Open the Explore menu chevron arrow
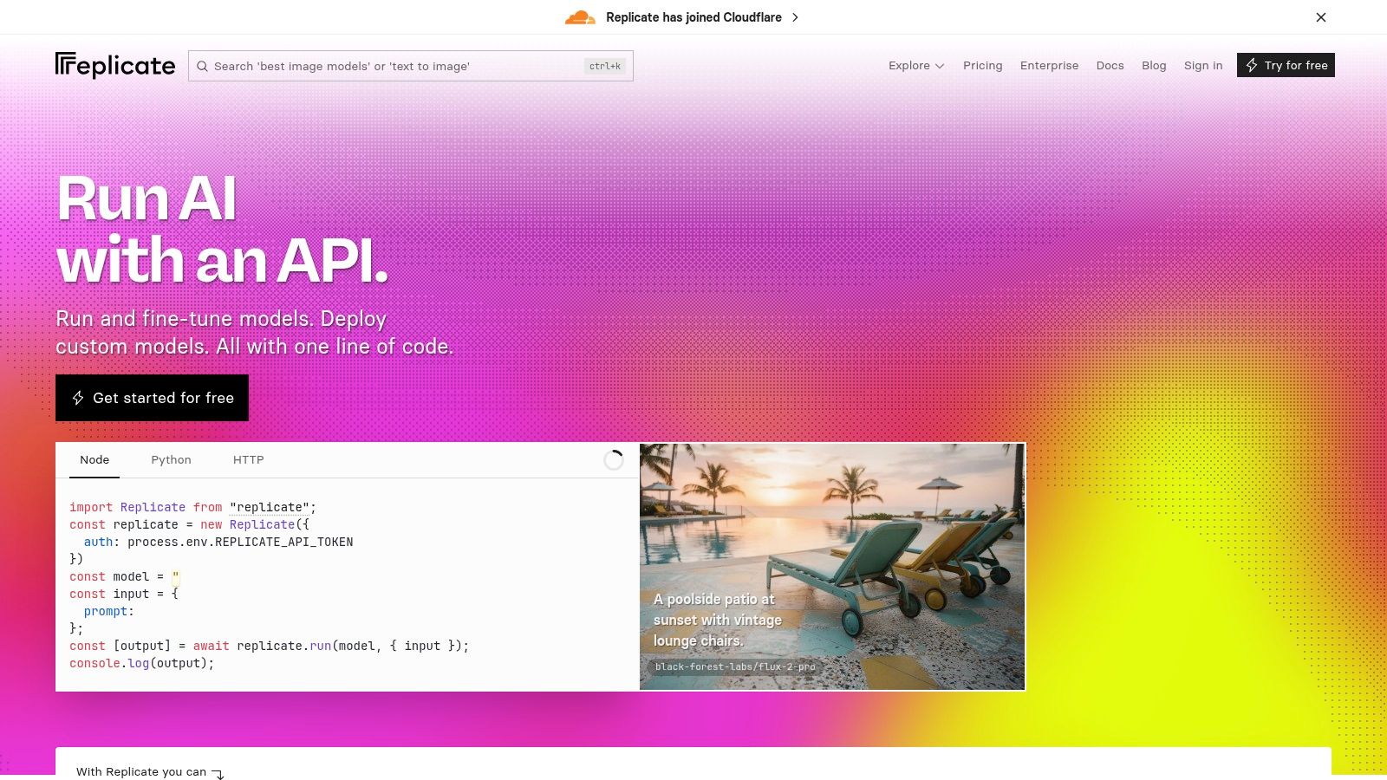 (940, 66)
